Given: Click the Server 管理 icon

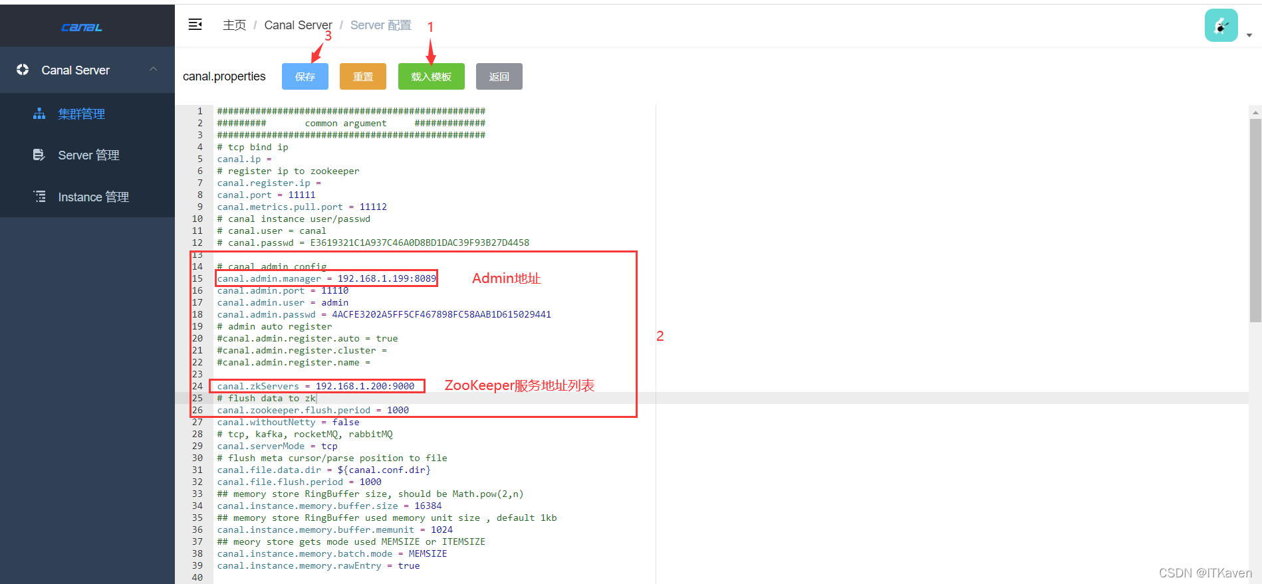Looking at the screenshot, I should click(x=39, y=155).
